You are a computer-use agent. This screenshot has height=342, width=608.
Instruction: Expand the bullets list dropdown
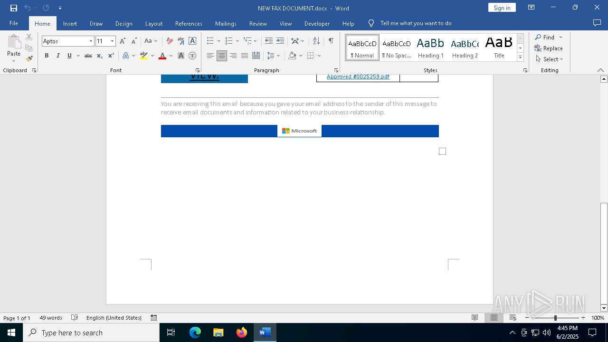coord(218,41)
